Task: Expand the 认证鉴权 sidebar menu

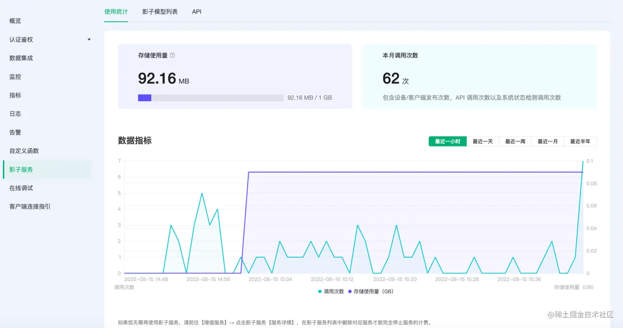Action: coord(21,40)
